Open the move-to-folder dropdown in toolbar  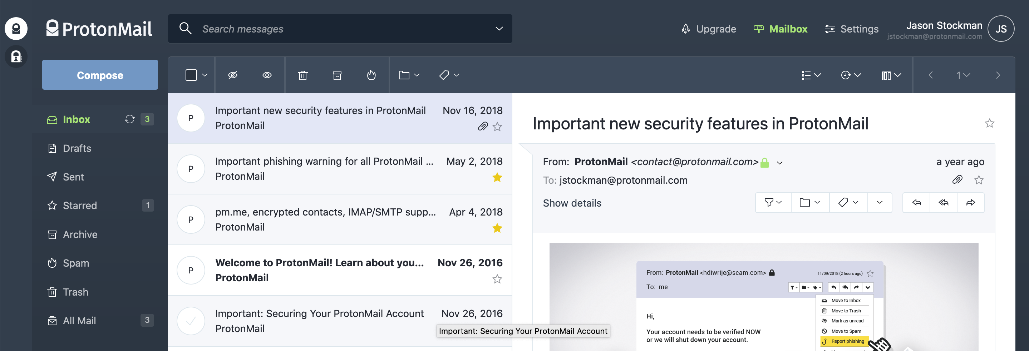point(409,75)
